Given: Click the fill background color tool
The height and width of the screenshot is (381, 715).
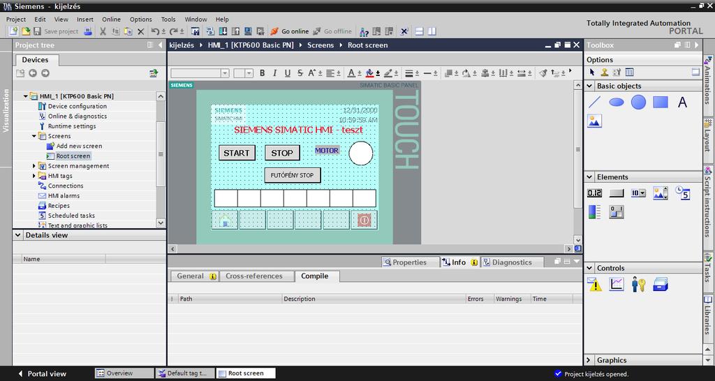Looking at the screenshot, I should (x=369, y=73).
